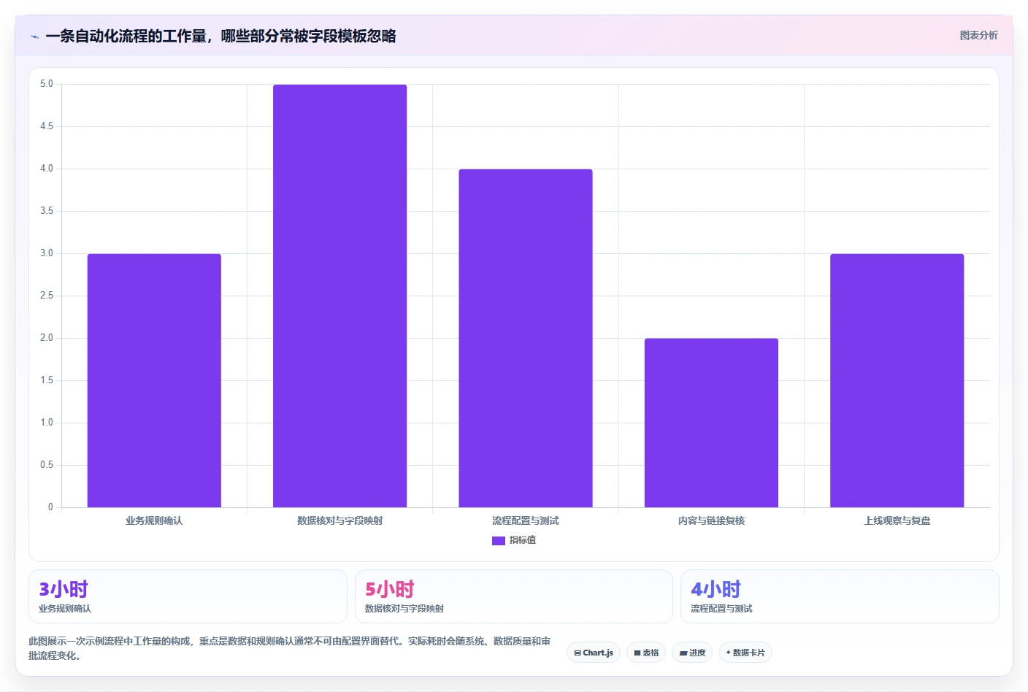1028x692 pixels.
Task: Click the 图表分析 tag in header
Action: click(978, 35)
